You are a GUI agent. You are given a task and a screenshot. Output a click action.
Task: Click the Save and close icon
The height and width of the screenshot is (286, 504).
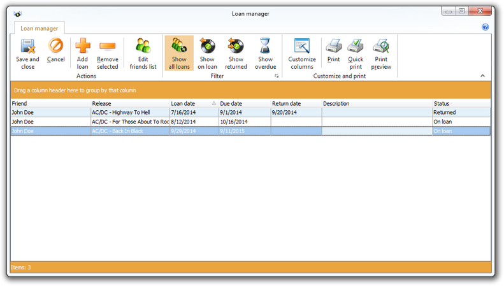click(x=27, y=46)
